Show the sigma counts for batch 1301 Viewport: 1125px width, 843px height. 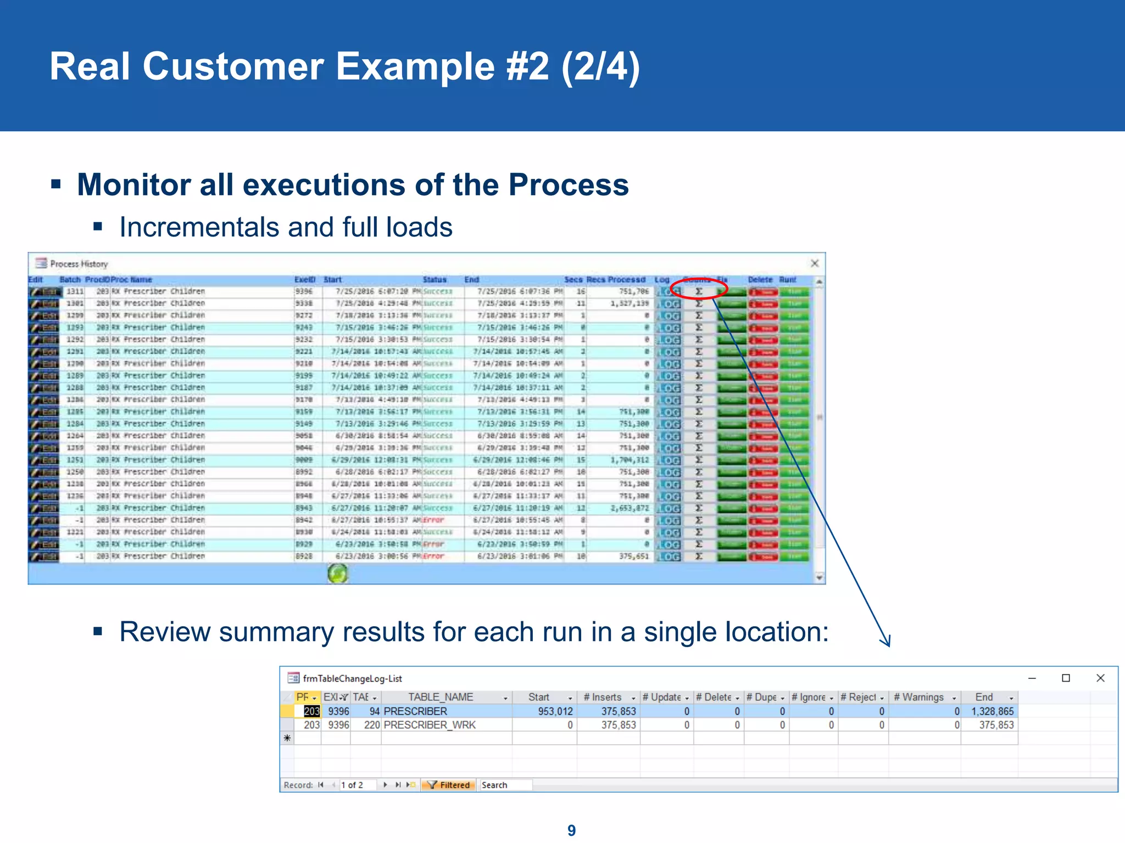[x=699, y=304]
